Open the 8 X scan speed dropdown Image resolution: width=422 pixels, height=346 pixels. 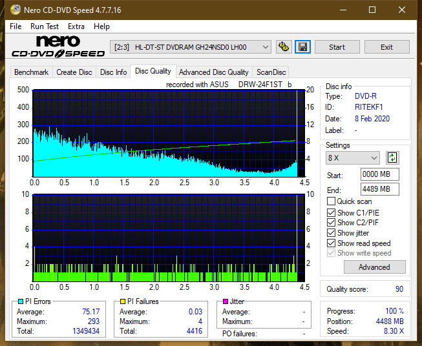[x=353, y=158]
